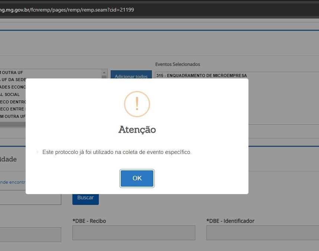319x251 pixels.
Task: Select the ECO DENTRO list row
Action: (13, 102)
